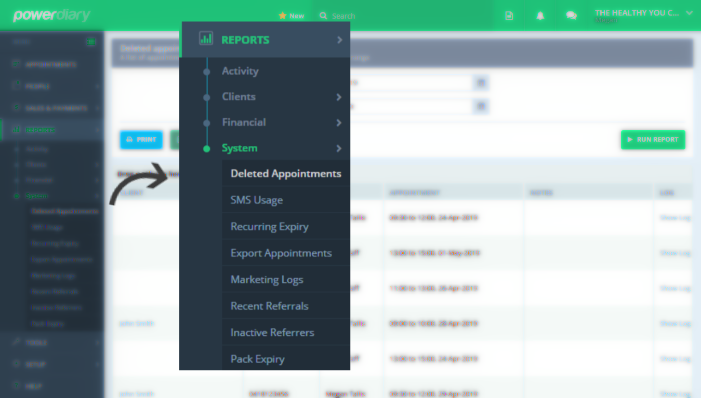Select Deleted Appointments in the enlarged menu
This screenshot has width=701, height=398.
point(286,173)
